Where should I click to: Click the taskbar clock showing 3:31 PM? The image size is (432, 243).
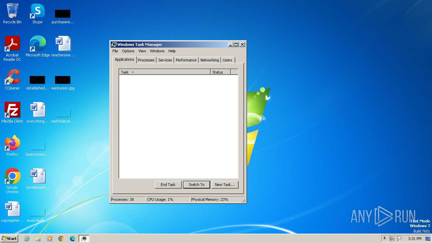[415, 239]
